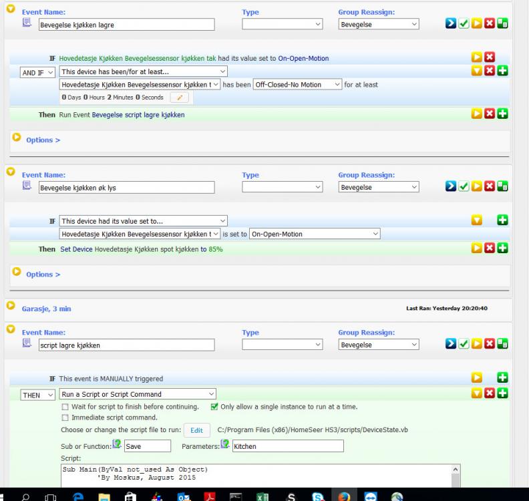This screenshot has width=529, height=501.
Task: Enable 'Wait for script to finish before continuing'
Action: click(65, 406)
